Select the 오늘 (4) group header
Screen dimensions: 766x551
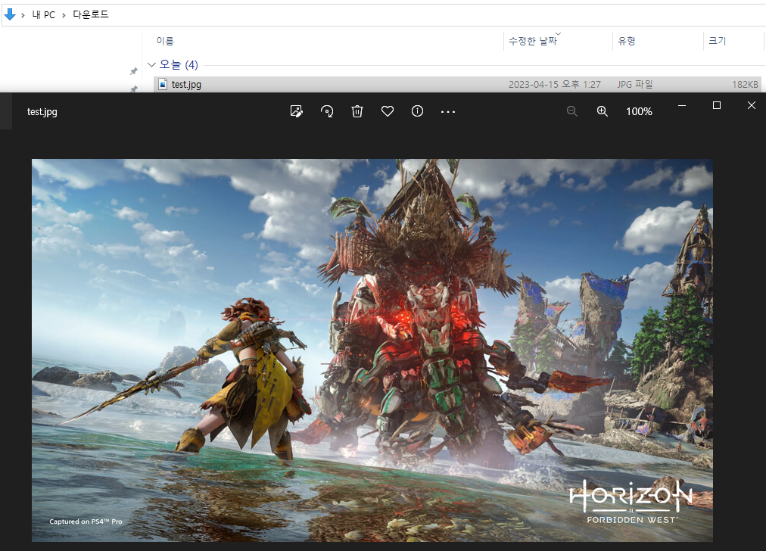[x=179, y=65]
